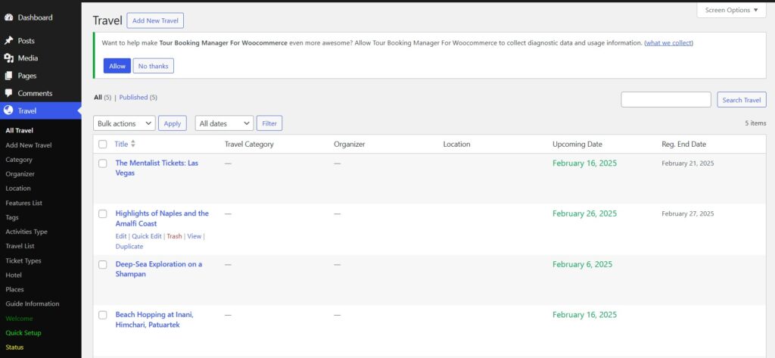The height and width of the screenshot is (358, 775).
Task: Click Quick Edit under Highlights of Naples
Action: 147,236
